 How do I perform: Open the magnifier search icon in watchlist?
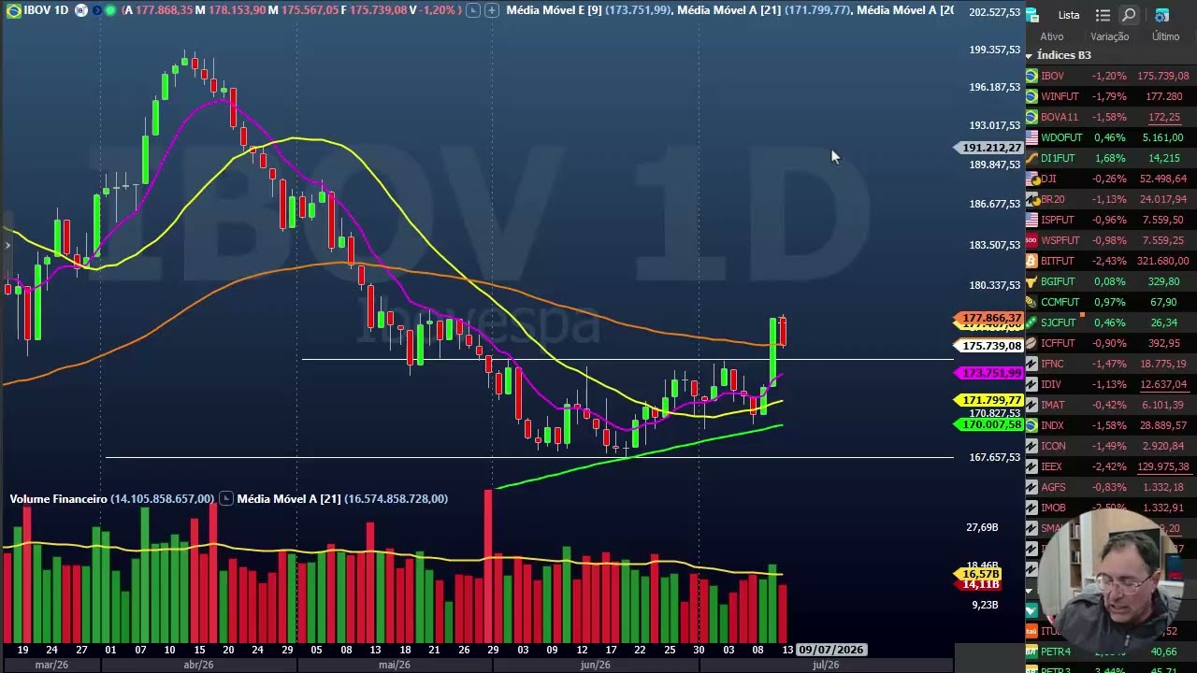[1130, 15]
